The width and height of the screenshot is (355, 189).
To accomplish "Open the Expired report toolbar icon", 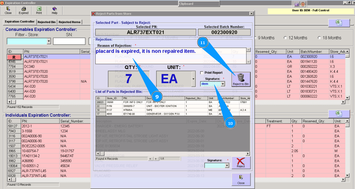I will point(23,10).
